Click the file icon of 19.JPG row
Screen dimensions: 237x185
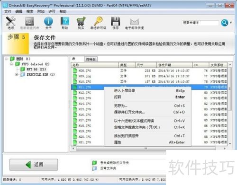(x=75, y=131)
